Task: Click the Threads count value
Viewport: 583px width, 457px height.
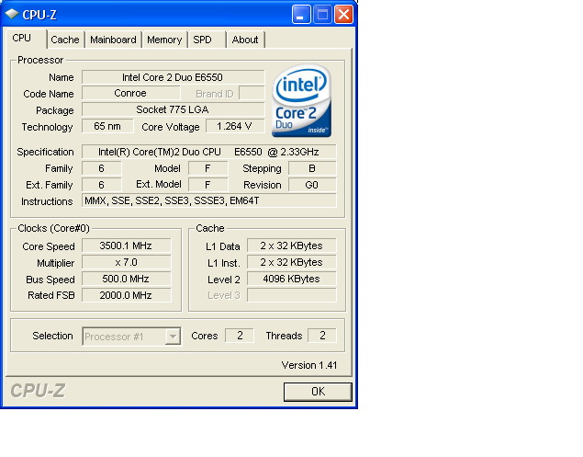Action: click(322, 336)
